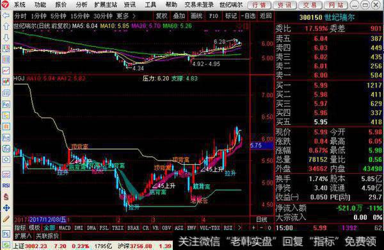384x250 pixels.
Task: Click the up arrow icon in left sidebar
Action: tap(6, 26)
